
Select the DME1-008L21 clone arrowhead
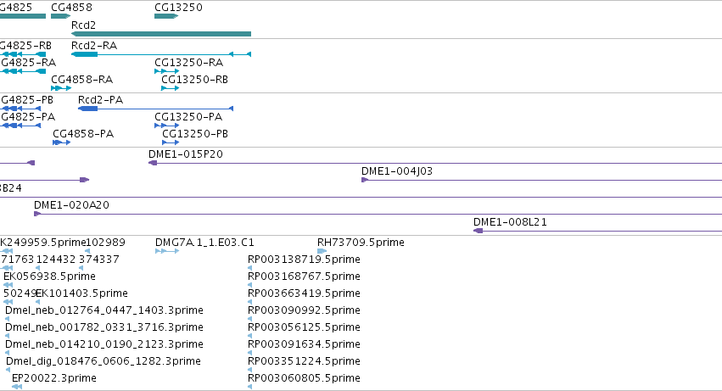coord(478,231)
